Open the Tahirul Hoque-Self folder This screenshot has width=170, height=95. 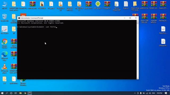116,6
